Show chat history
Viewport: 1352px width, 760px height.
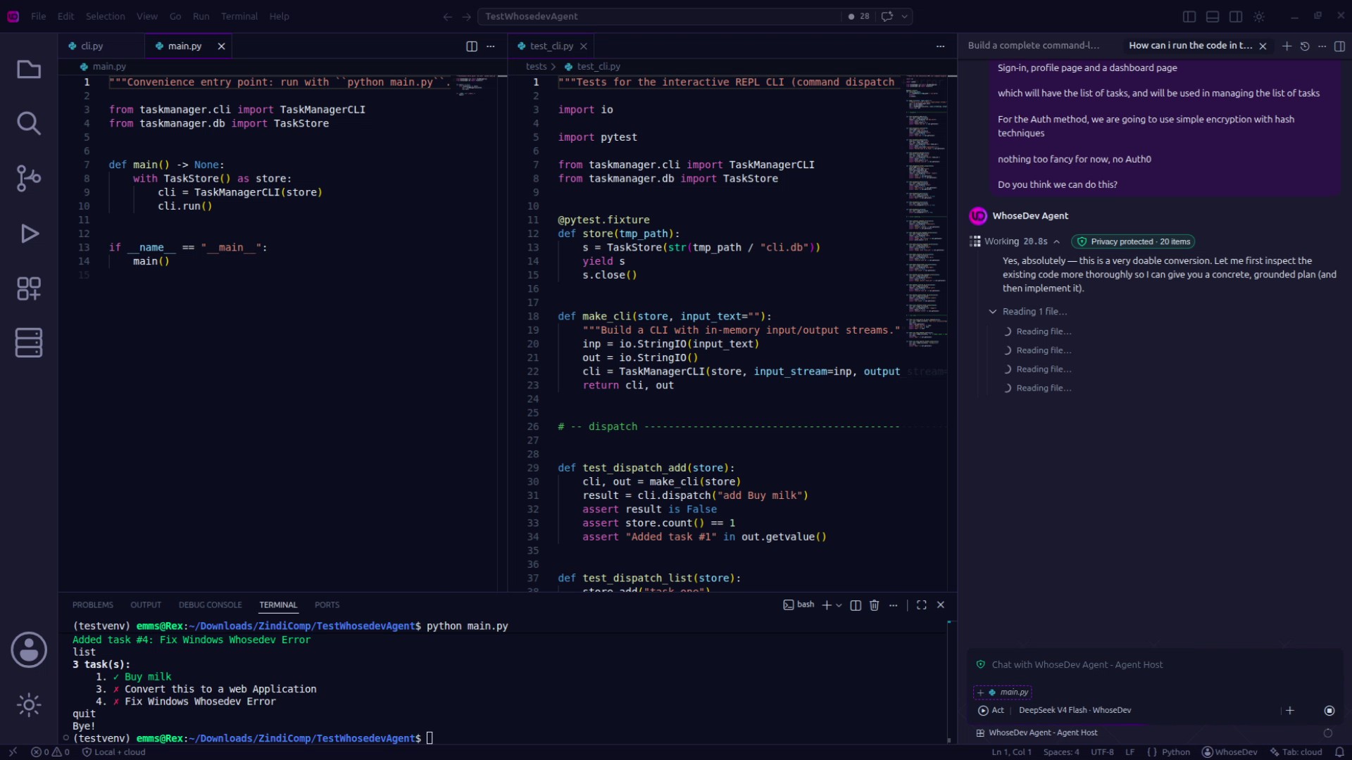pos(1305,46)
